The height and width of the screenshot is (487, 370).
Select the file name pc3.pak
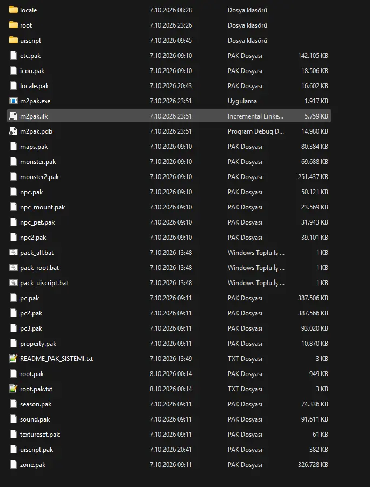pyautogui.click(x=31, y=328)
